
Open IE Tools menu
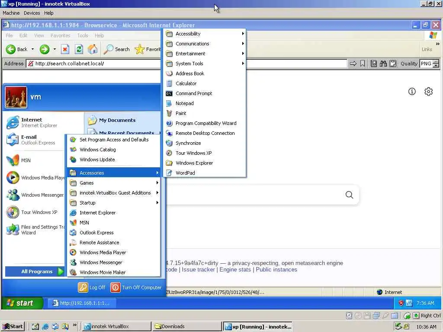tap(83, 35)
